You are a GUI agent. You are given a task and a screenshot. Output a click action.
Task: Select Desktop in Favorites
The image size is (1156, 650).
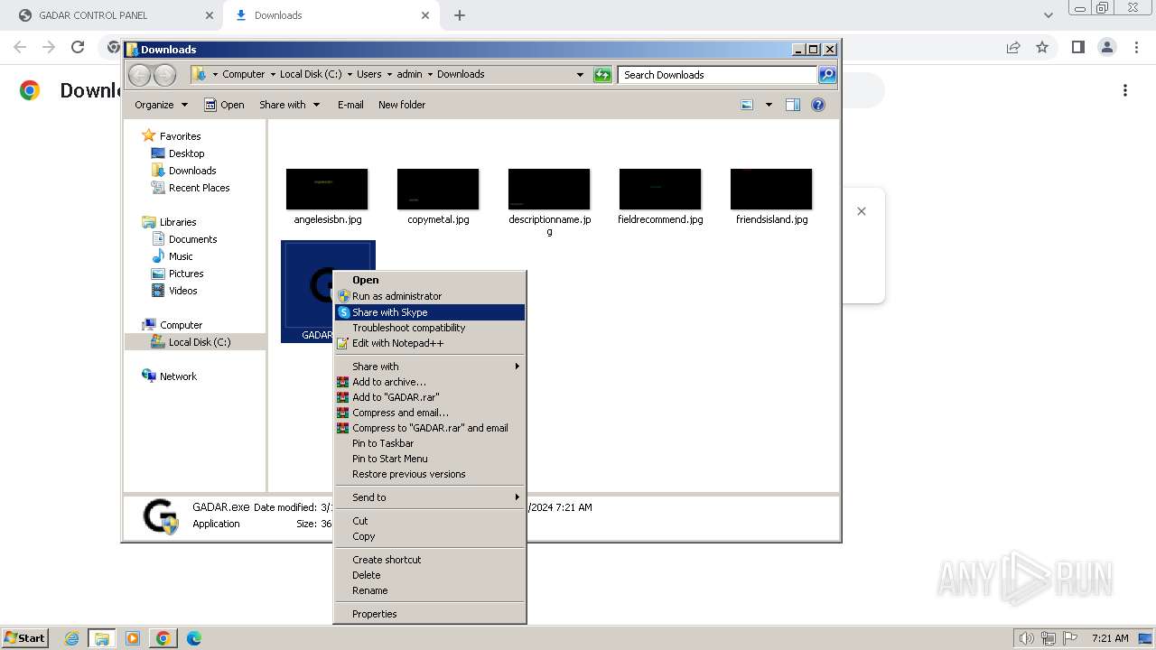coord(186,153)
